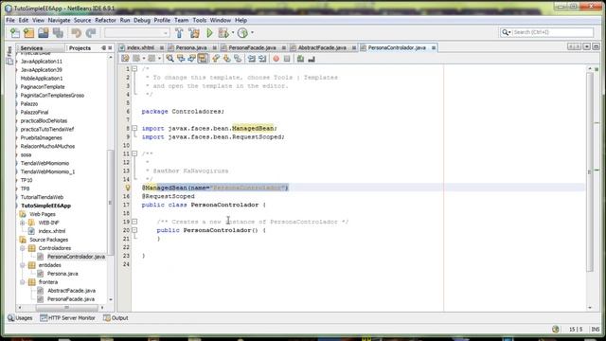Open the Navigate menu
The width and height of the screenshot is (606, 341).
coord(59,20)
